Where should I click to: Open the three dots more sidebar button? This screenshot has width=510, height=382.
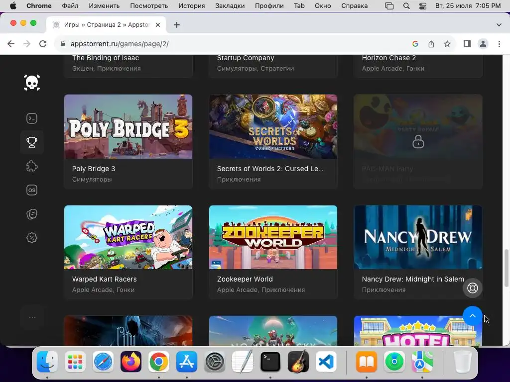pyautogui.click(x=32, y=317)
